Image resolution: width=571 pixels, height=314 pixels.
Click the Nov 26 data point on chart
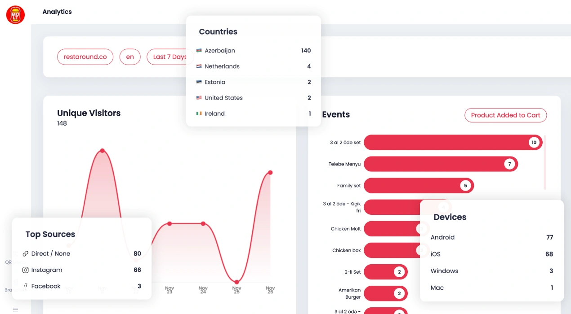(270, 172)
